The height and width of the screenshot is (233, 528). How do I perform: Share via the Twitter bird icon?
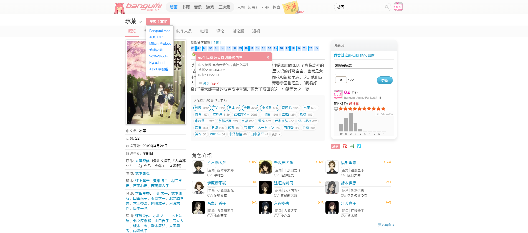pyautogui.click(x=359, y=146)
